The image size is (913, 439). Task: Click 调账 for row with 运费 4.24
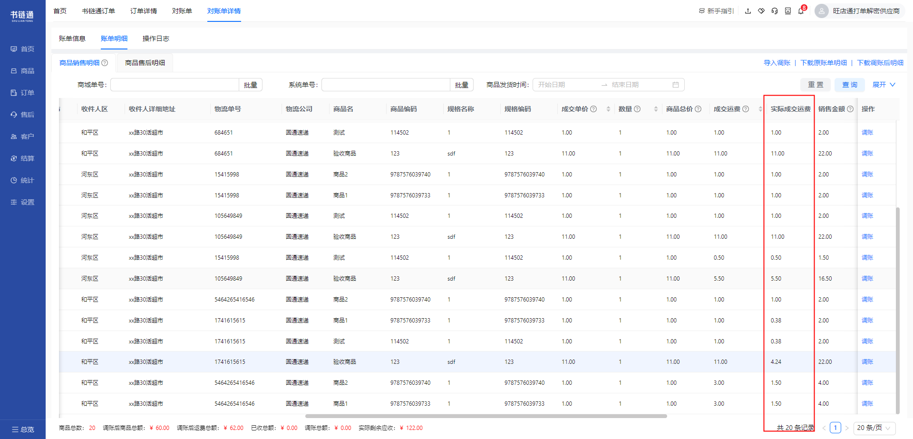[867, 362]
